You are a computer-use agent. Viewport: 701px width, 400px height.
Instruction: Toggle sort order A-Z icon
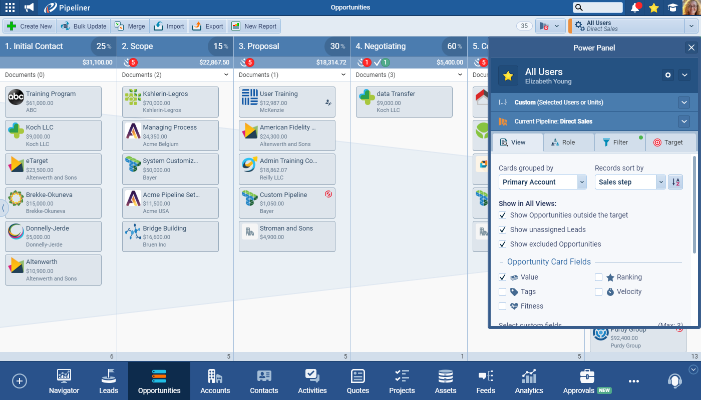pos(675,182)
